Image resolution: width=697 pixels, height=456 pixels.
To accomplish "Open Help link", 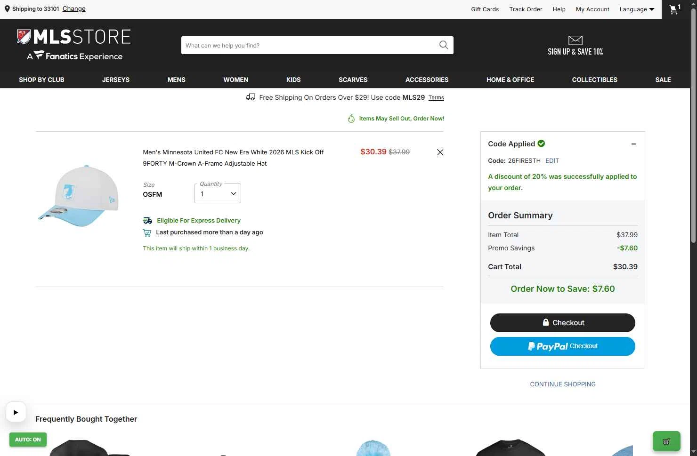I will coord(559,9).
